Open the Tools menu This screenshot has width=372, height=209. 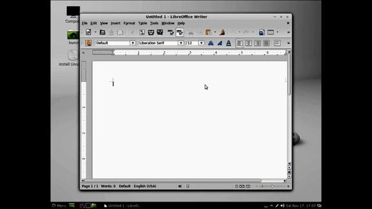(154, 23)
